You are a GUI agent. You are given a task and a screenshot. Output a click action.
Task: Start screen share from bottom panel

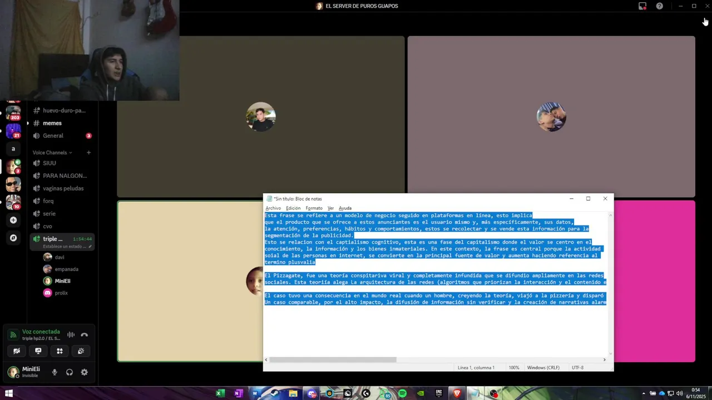[38, 351]
